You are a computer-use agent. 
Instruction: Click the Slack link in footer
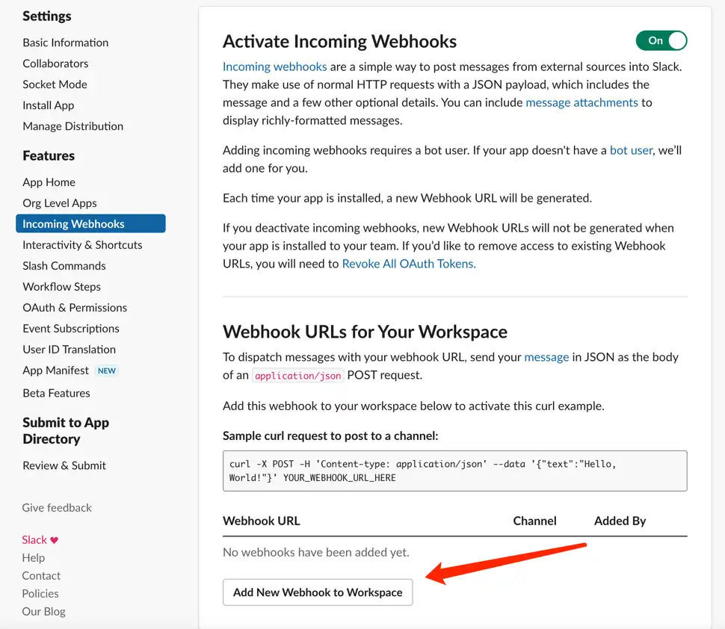[34, 540]
